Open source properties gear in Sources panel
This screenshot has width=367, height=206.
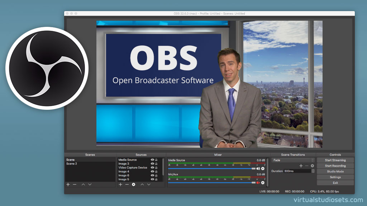click(x=133, y=185)
